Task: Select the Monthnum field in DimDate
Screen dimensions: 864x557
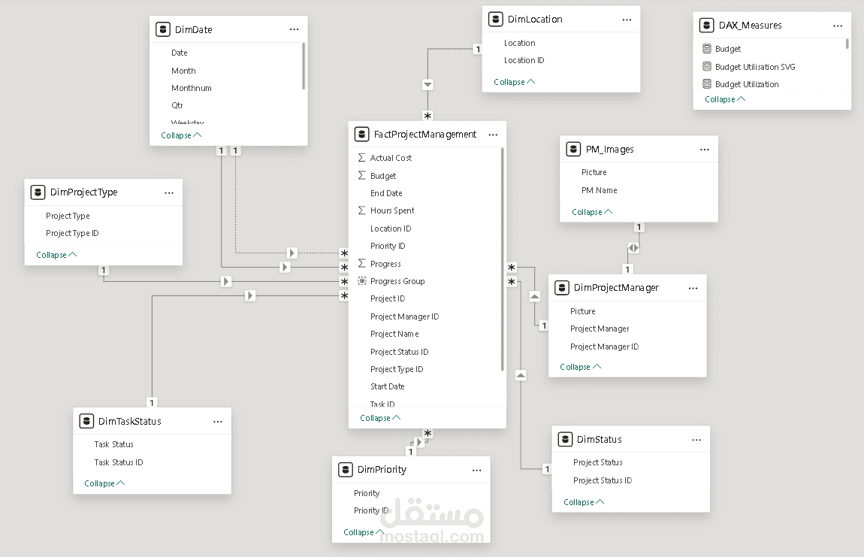Action: [191, 88]
